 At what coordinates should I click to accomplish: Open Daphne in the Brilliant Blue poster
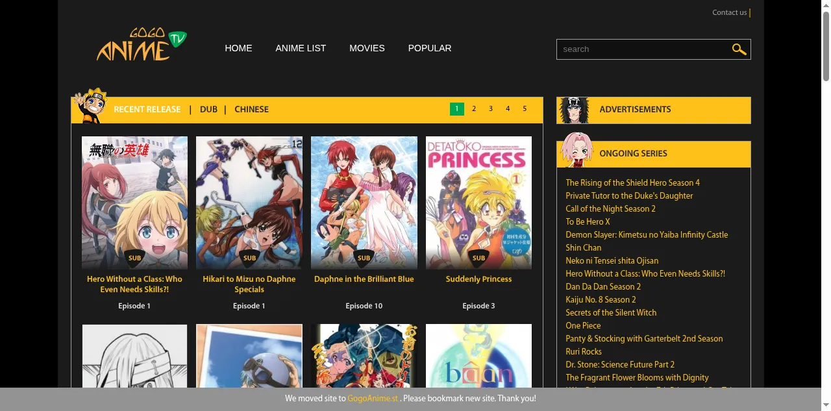[x=364, y=203]
